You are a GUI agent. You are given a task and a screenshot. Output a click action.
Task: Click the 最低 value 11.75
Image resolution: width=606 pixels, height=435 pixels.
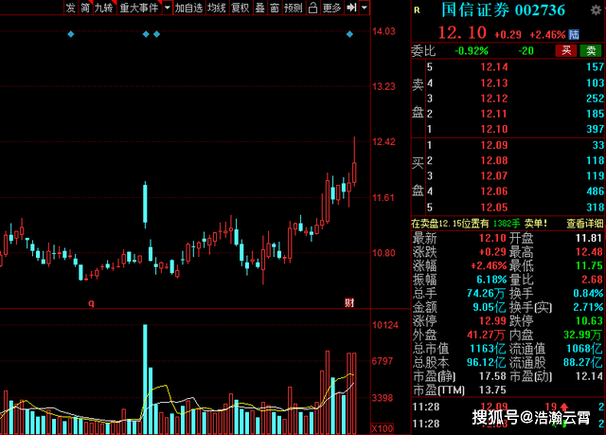(589, 265)
